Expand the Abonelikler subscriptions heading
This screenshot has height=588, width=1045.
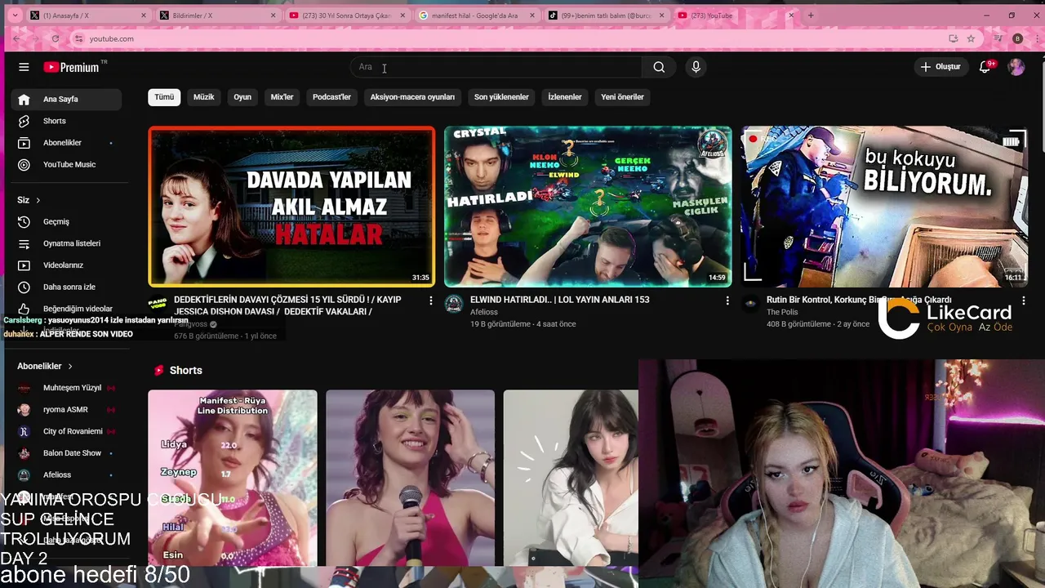click(x=45, y=366)
